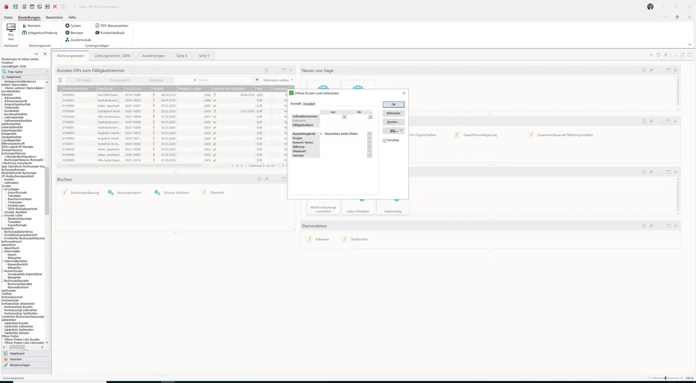Switch to the Auswertungen dashboard tab
This screenshot has height=383, width=696.
click(153, 56)
